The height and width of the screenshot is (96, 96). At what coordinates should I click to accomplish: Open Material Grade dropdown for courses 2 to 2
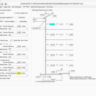[x=18, y=57]
